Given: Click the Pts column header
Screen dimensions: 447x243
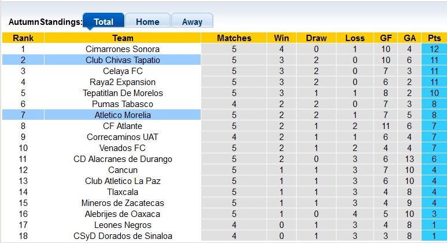Looking at the screenshot, I should (434, 38).
